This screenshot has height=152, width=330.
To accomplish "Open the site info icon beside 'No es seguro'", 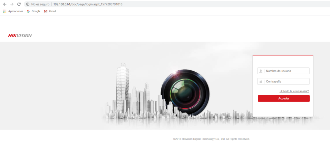I will click(28, 4).
